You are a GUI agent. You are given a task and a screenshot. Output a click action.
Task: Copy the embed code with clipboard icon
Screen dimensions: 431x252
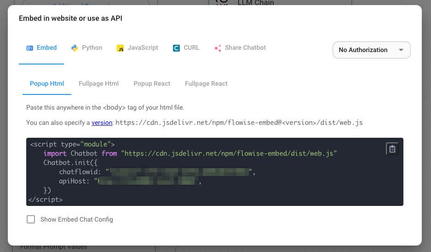[392, 149]
